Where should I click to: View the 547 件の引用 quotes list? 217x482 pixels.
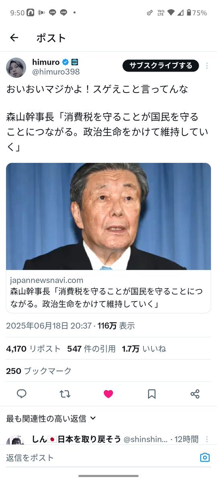click(x=91, y=349)
